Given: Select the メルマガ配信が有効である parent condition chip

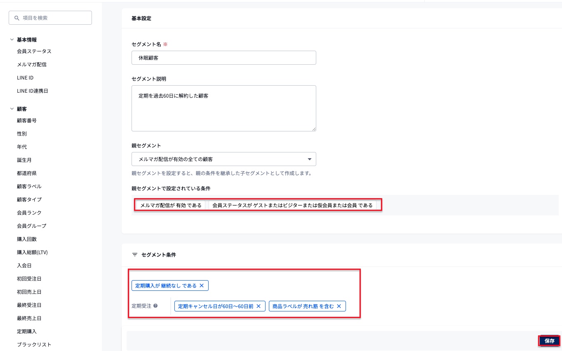Looking at the screenshot, I should [x=170, y=205].
